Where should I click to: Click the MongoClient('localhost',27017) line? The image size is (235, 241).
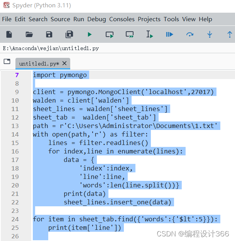[x=123, y=92]
